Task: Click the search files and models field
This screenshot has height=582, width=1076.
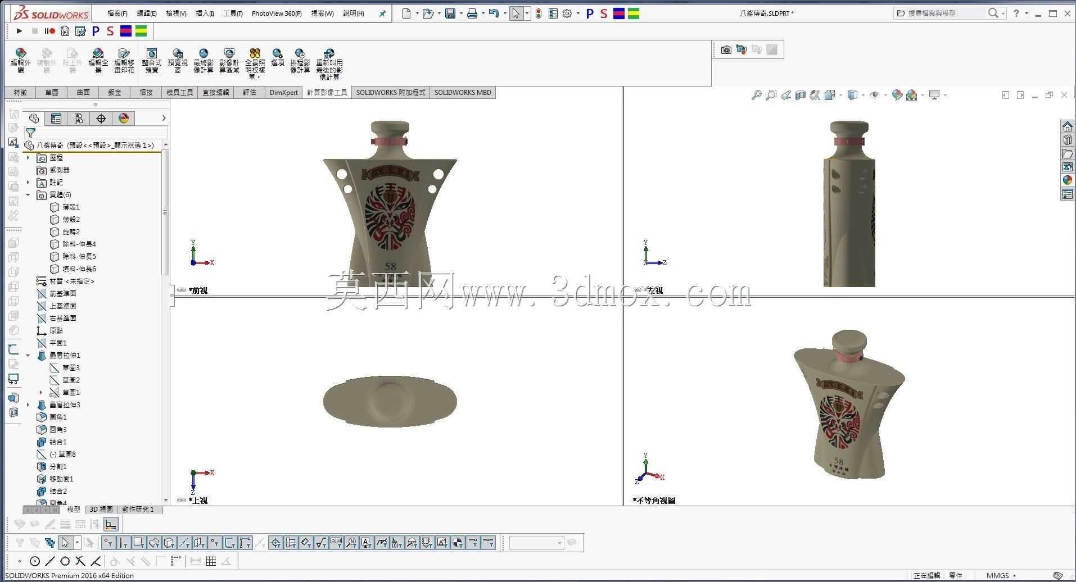Action: coord(946,13)
